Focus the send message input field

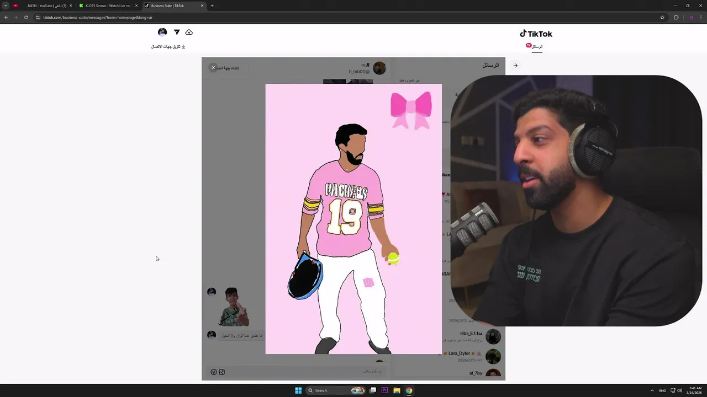305,372
